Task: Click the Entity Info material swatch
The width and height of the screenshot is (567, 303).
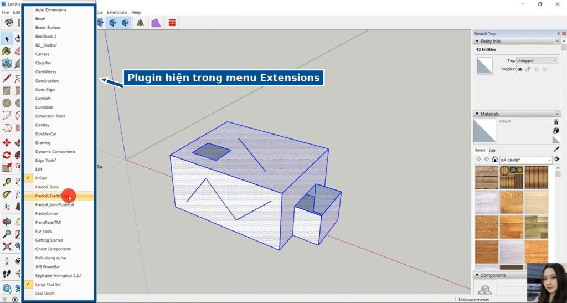Action: pos(484,66)
